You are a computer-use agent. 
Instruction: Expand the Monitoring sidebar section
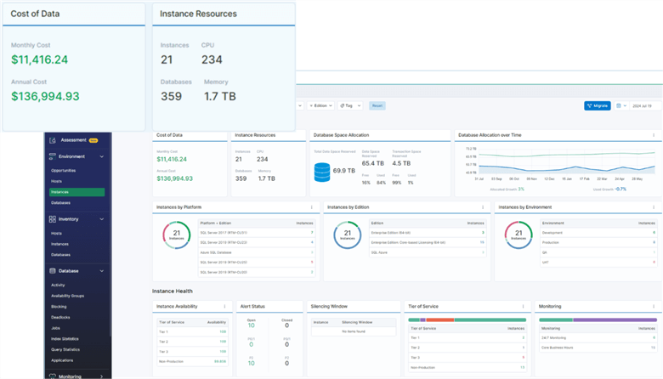[102, 376]
